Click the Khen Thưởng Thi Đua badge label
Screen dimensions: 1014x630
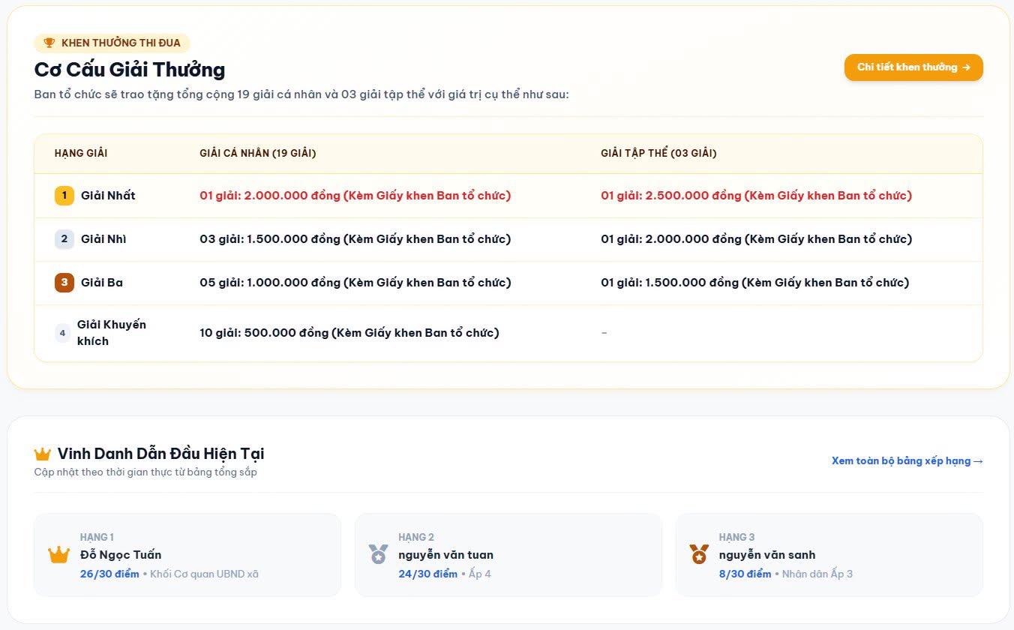[121, 43]
